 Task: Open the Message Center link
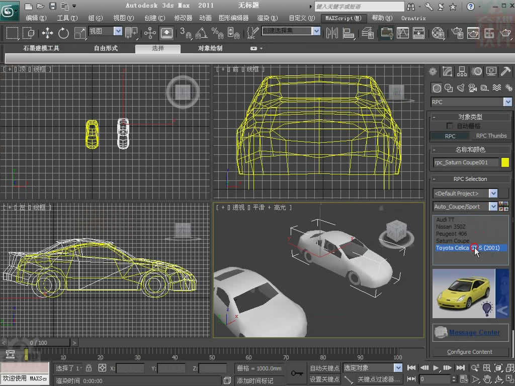[x=474, y=333]
